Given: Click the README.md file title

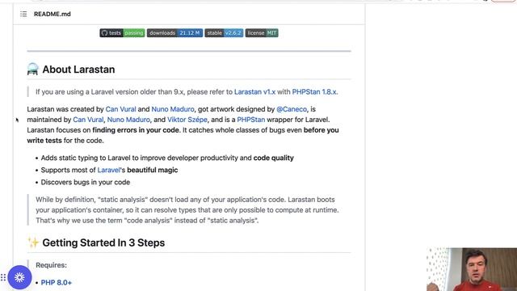Looking at the screenshot, I should (52, 14).
